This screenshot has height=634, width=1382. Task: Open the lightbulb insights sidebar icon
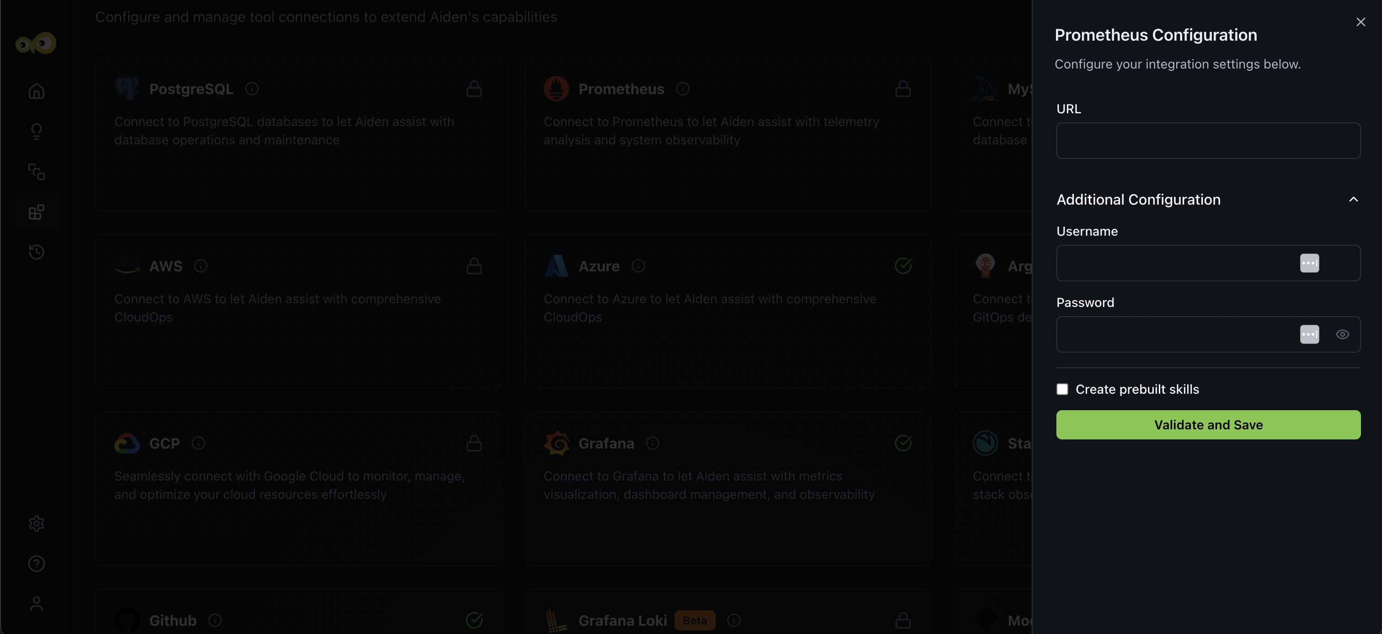point(37,131)
